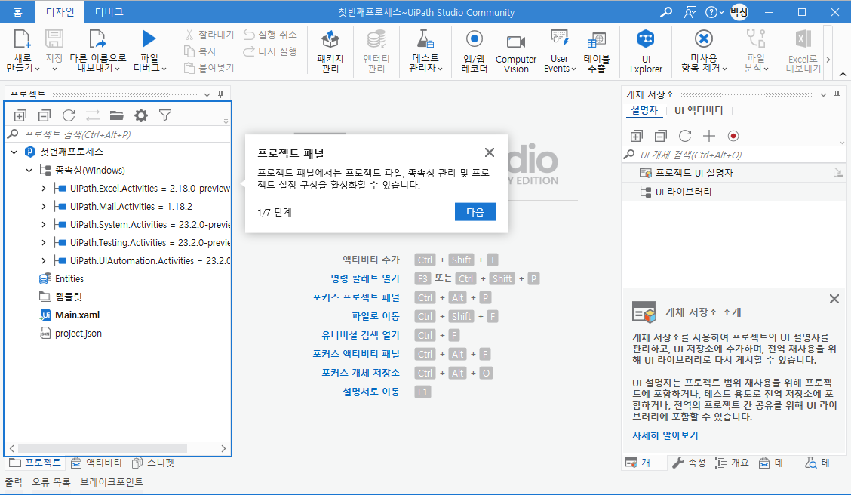Open 새로 만들기 dropdown arrow
Viewport: 851px width, 495px height.
pyautogui.click(x=37, y=69)
